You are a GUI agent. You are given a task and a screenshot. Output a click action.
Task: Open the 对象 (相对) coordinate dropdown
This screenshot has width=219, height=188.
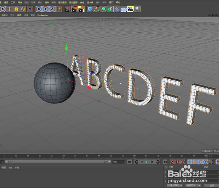pos(175,185)
